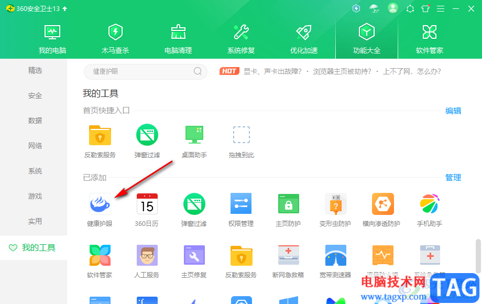
Task: Open 人工服务 tool
Action: click(x=147, y=262)
